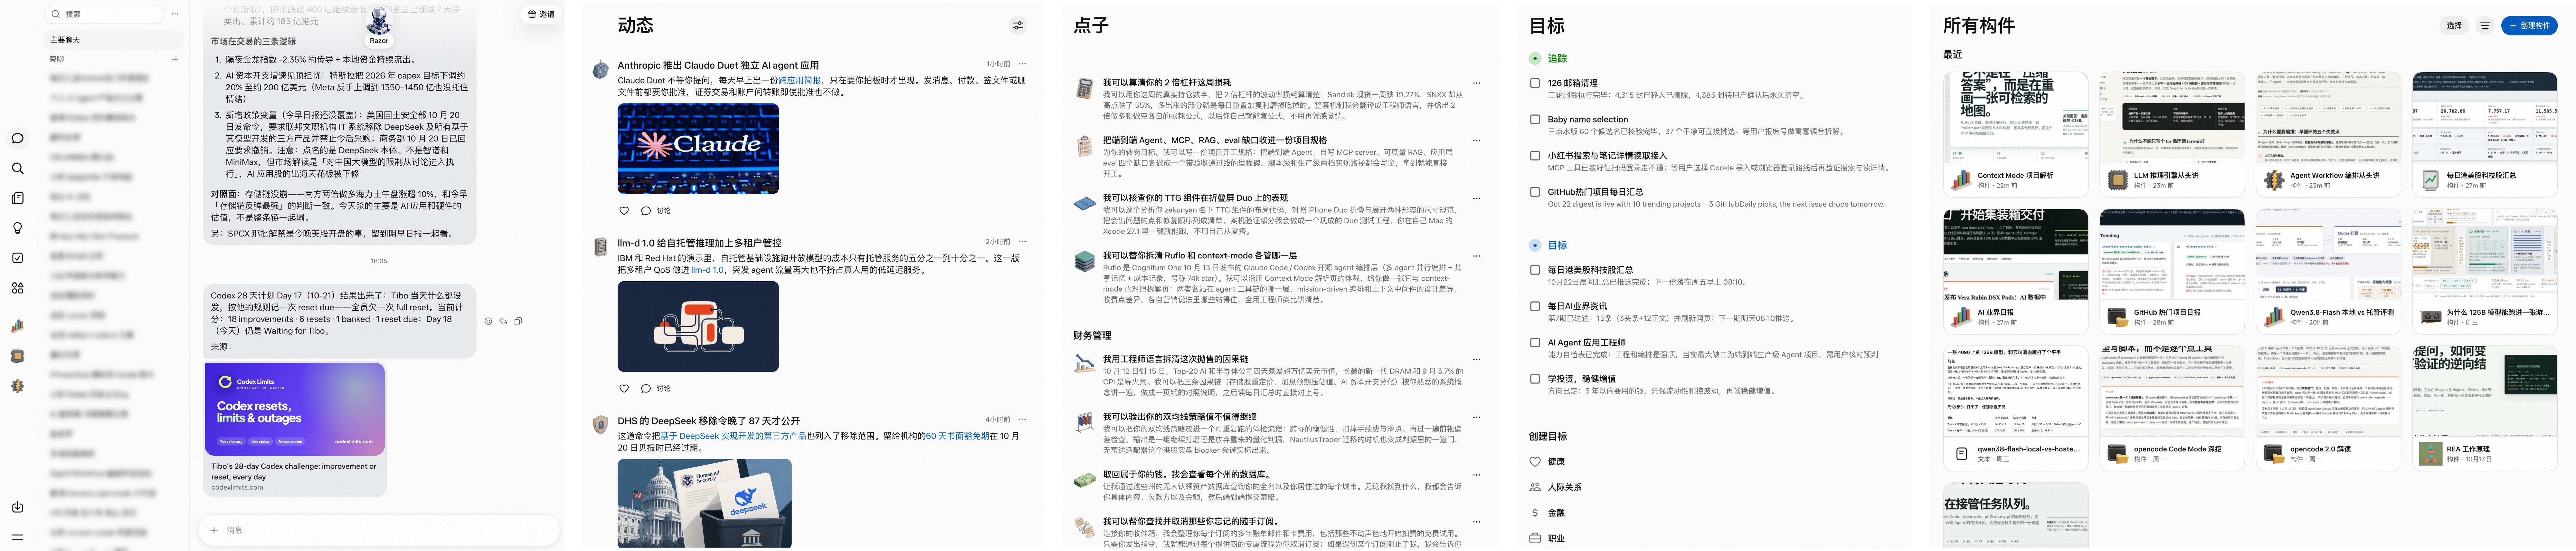This screenshot has width=2576, height=551.
Task: Click the 邀请 button at the chat top
Action: [x=541, y=14]
